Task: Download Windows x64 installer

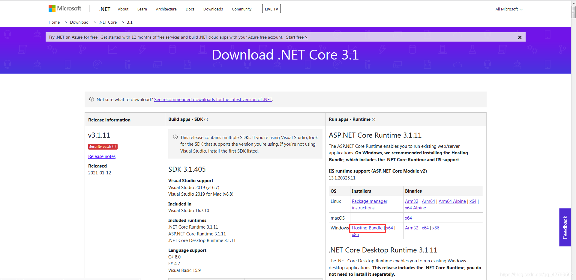Action: (389, 228)
